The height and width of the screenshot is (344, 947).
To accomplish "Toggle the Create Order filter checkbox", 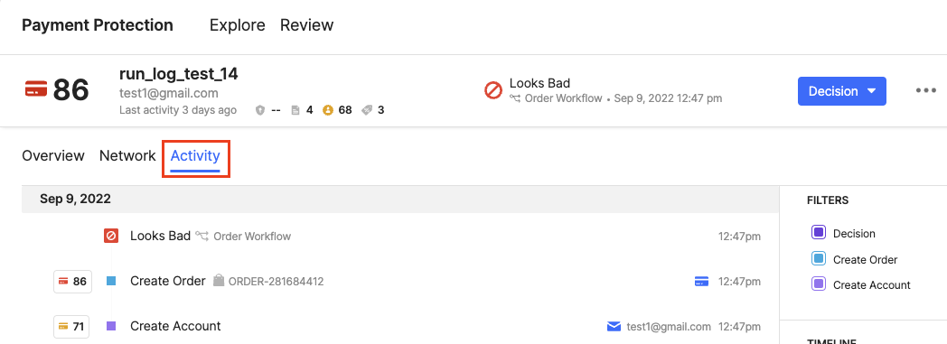I will coord(819,259).
